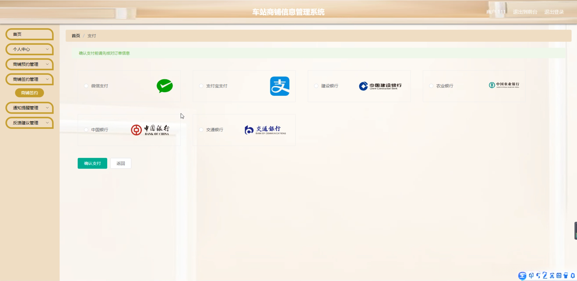577x281 pixels.
Task: Click the 确认支付前请先核对订单信息 notice
Action: [x=104, y=53]
